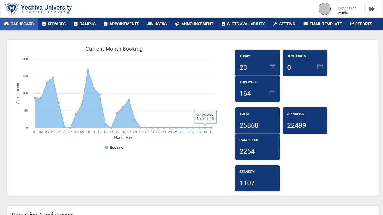The height and width of the screenshot is (215, 383).
Task: Open the Dashboard menu item
Action: [19, 24]
